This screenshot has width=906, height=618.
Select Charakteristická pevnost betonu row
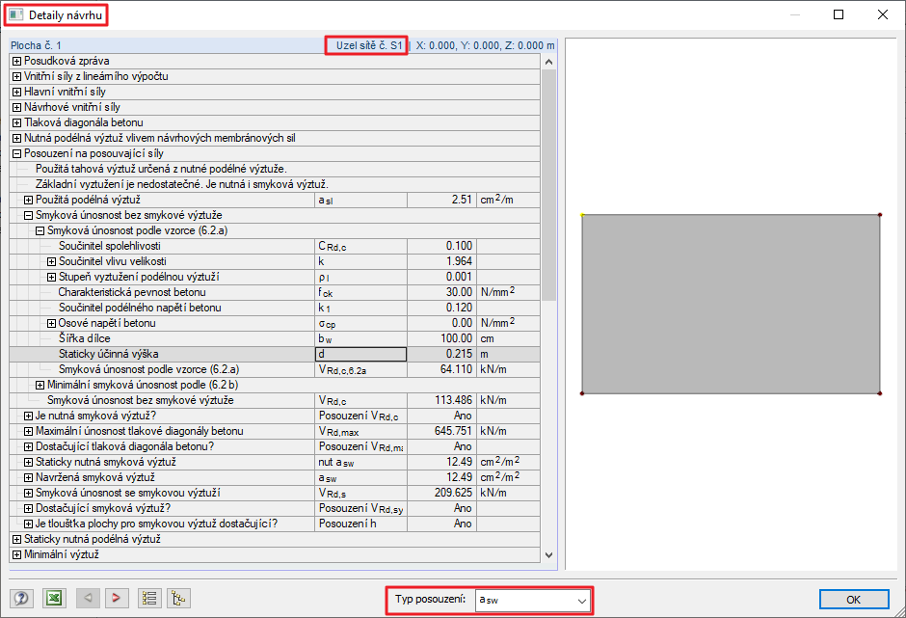coord(275,292)
